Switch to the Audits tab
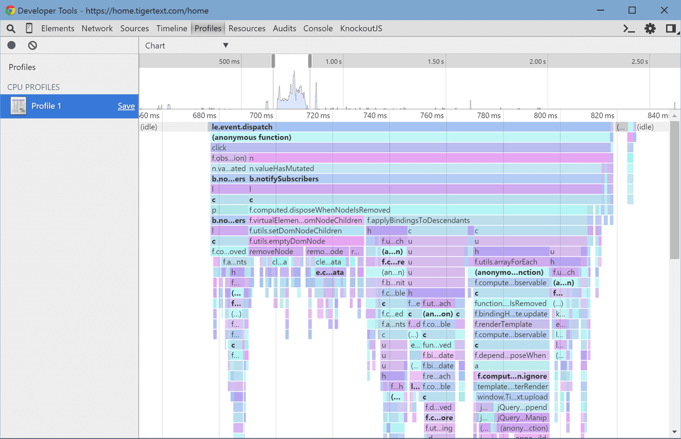 pos(284,28)
